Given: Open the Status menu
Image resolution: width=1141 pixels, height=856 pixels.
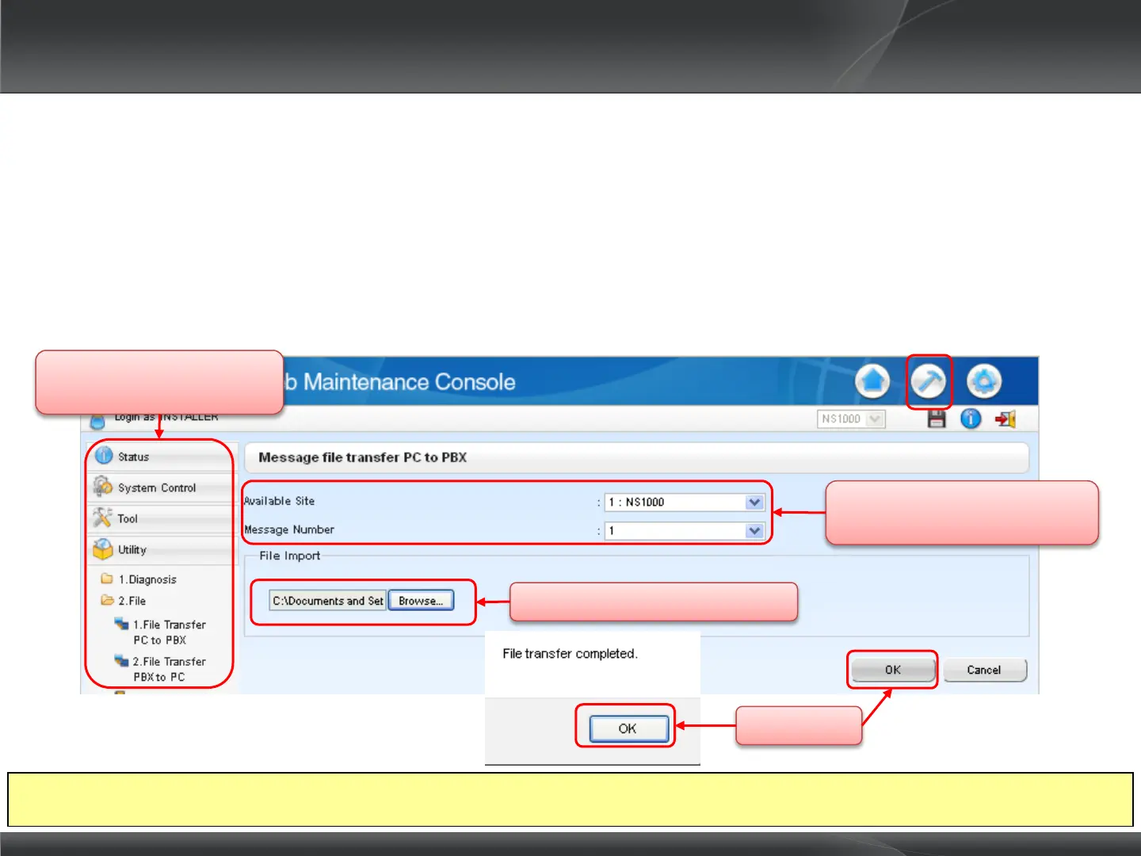Looking at the screenshot, I should click(x=162, y=457).
